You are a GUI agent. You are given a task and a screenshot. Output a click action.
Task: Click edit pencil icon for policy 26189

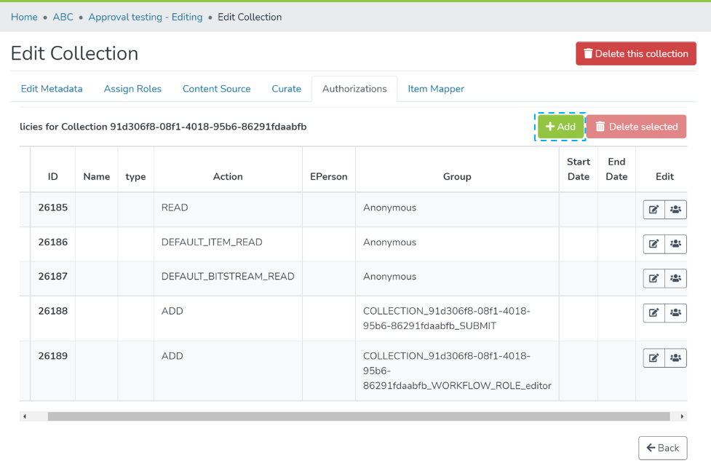click(x=654, y=358)
